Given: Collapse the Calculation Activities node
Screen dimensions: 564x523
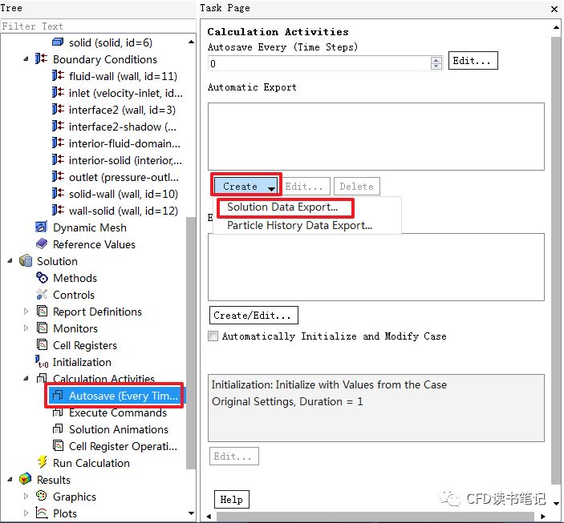Looking at the screenshot, I should (x=26, y=378).
